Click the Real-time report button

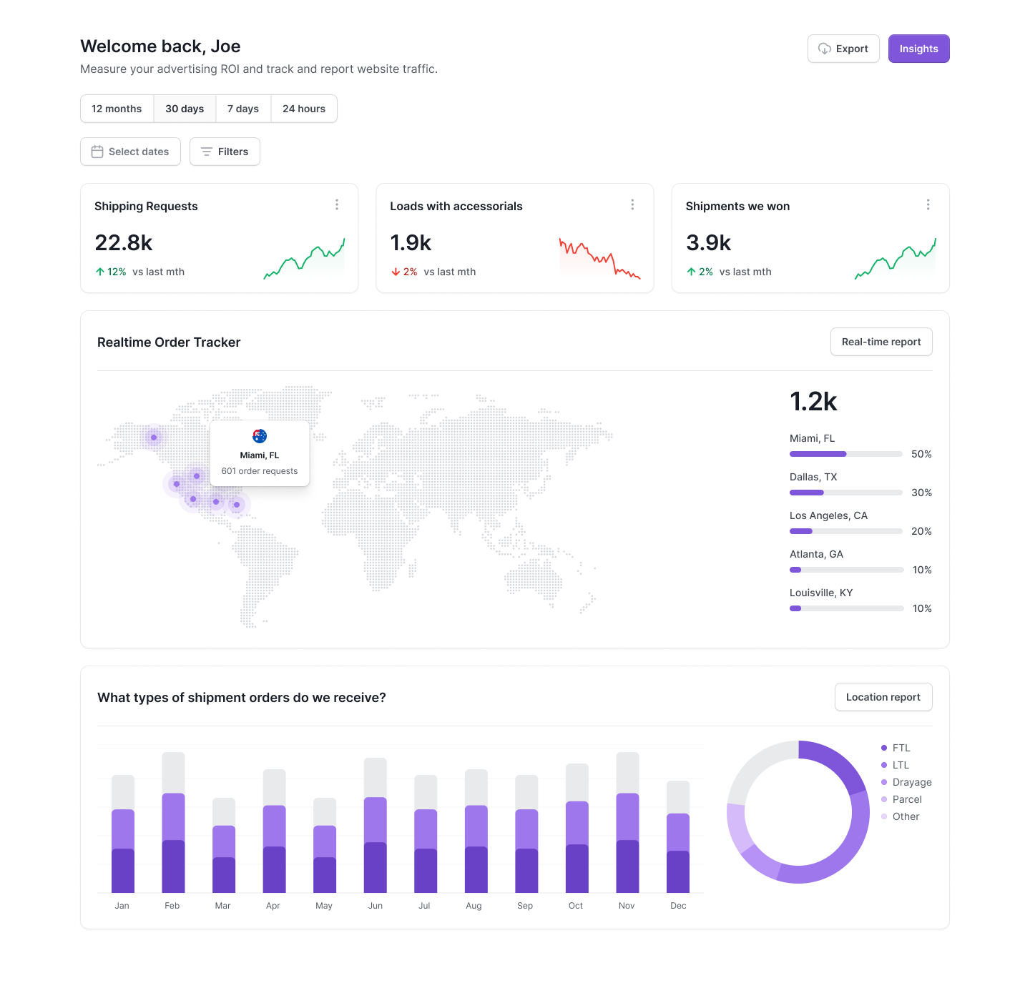pyautogui.click(x=881, y=342)
